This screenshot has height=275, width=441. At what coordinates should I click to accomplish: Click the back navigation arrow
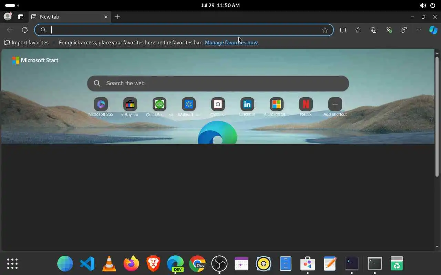(10, 30)
